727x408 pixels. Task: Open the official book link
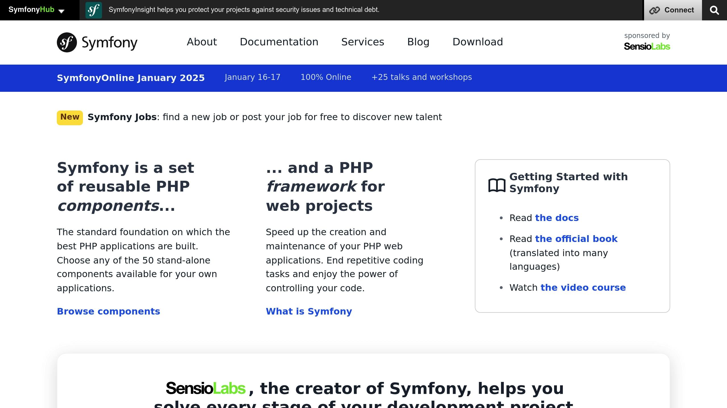[577, 239]
